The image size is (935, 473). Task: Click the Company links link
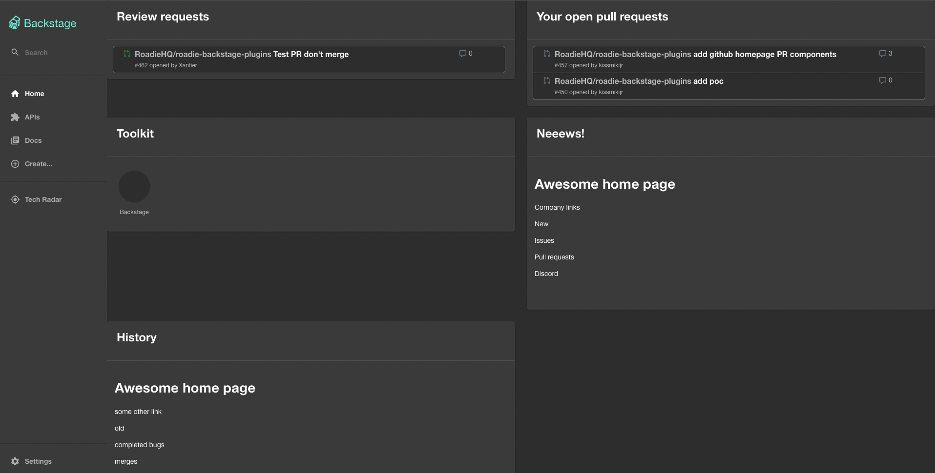click(557, 207)
